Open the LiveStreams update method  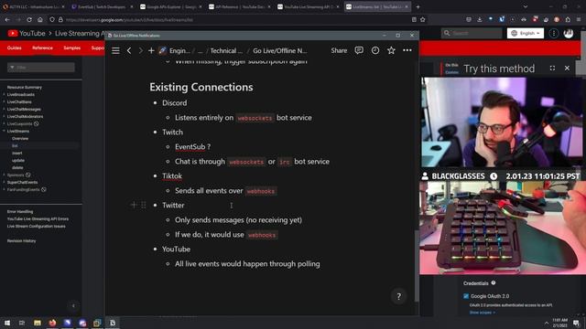[18, 161]
